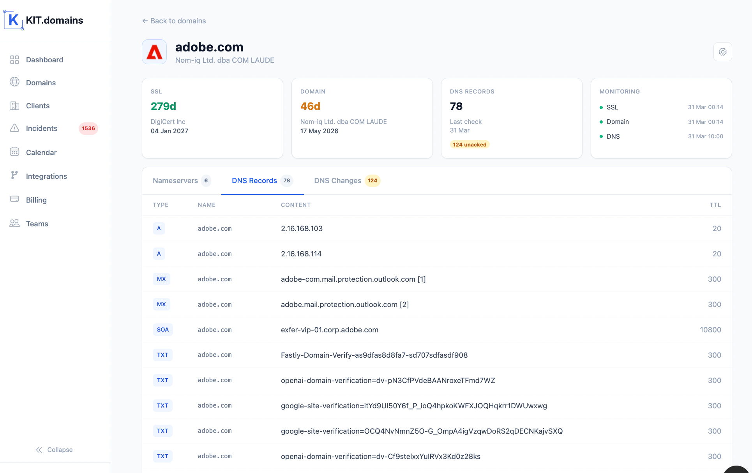This screenshot has height=473, width=752.
Task: Switch to the DNS Changes tab
Action: (347, 180)
